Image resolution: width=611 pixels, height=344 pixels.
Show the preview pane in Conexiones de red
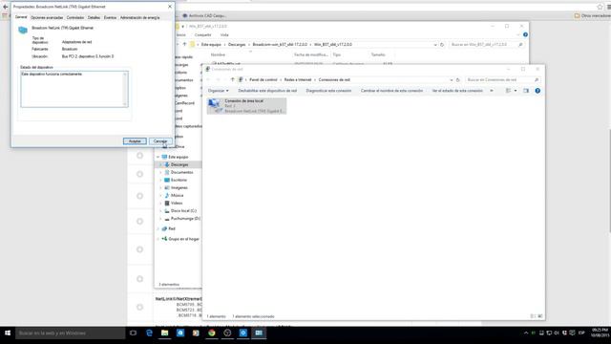click(x=526, y=91)
